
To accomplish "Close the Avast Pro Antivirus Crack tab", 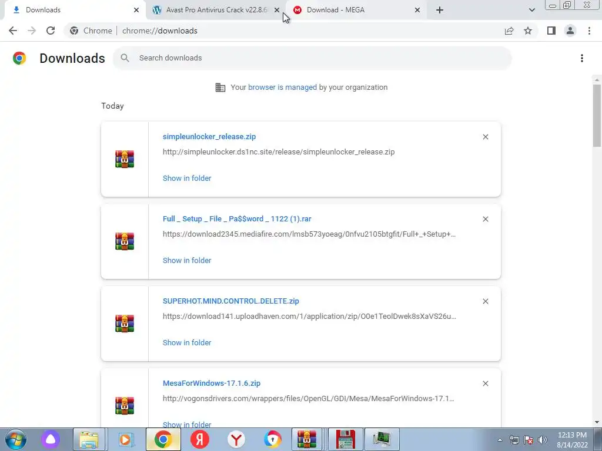I will [x=277, y=10].
